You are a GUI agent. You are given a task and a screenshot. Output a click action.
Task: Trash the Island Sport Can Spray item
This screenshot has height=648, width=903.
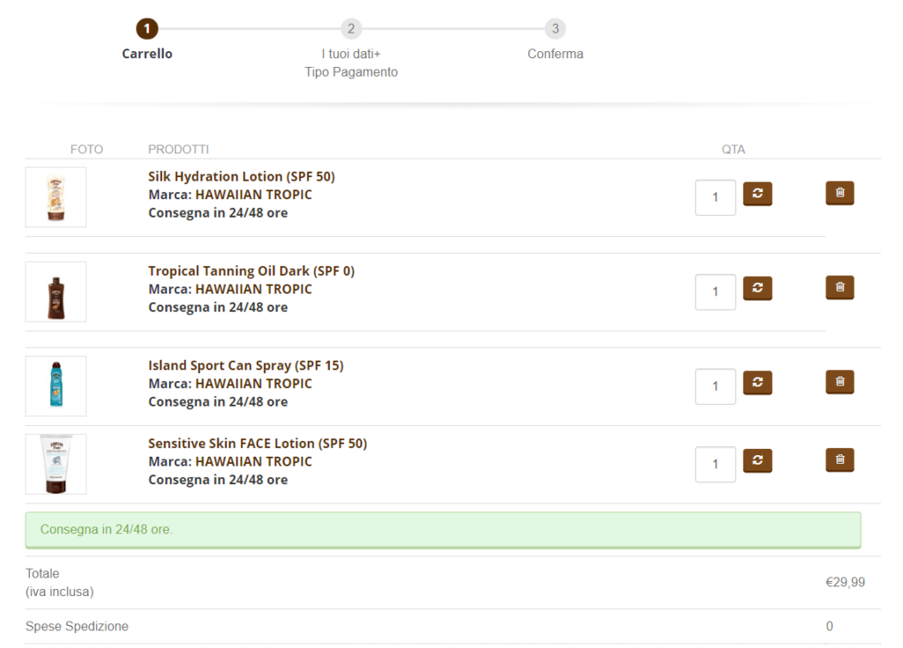pyautogui.click(x=840, y=382)
